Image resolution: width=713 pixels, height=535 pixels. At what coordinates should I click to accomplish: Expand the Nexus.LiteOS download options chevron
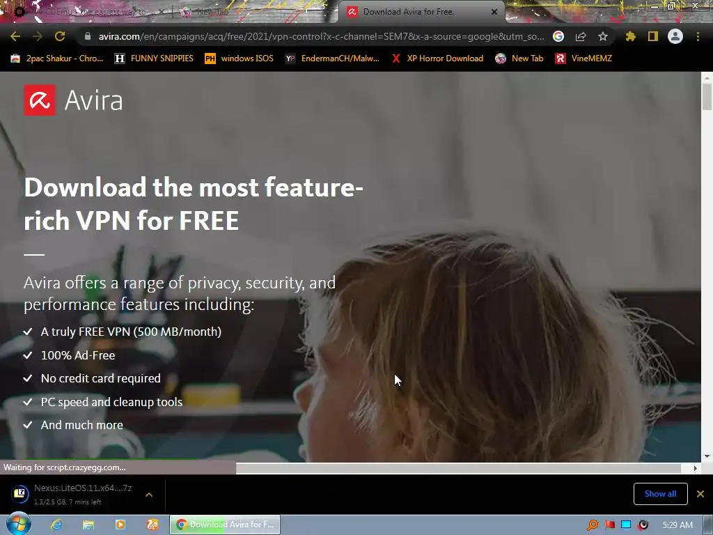point(149,494)
